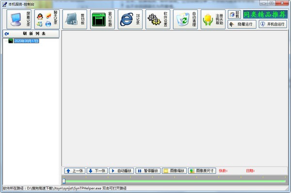The width and height of the screenshot is (291, 193).
Task: Go to previous image (上一张)
Action: point(75,171)
